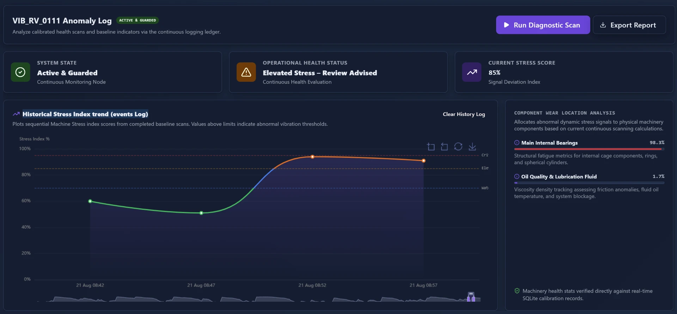Click the info icon beside Main Internal Bearings
The width and height of the screenshot is (677, 314).
click(x=517, y=143)
